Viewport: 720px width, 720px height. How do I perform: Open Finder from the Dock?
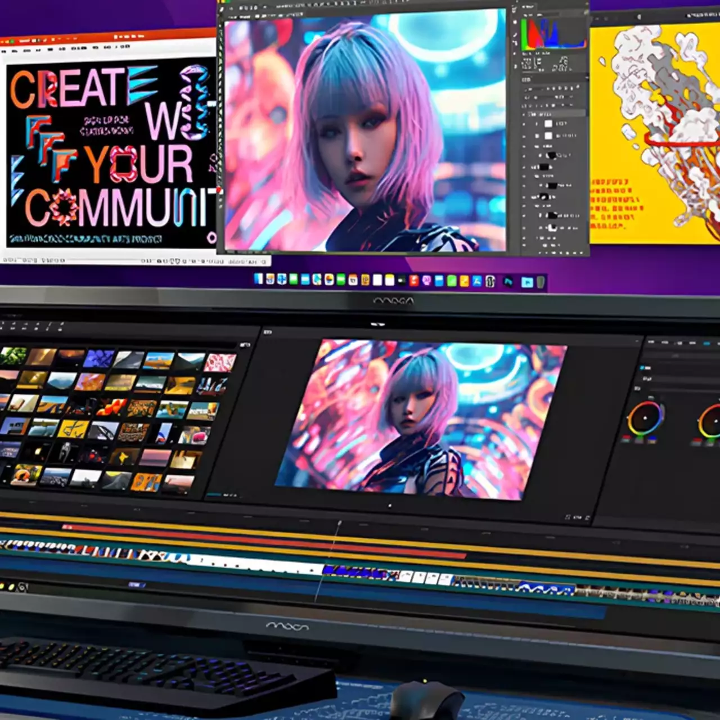coord(258,279)
